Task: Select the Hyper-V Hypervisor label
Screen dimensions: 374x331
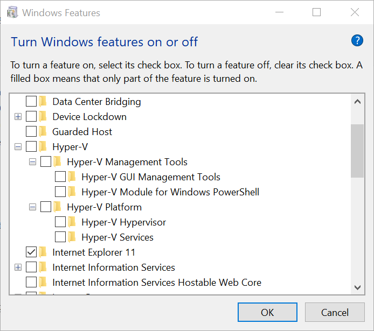Action: (123, 222)
